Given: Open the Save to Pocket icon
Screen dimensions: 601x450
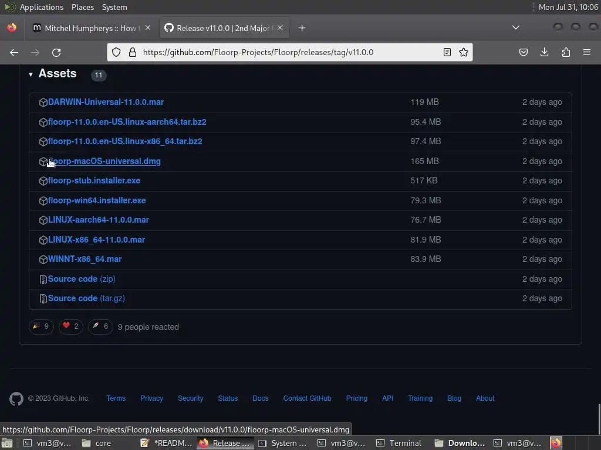Looking at the screenshot, I should click(x=523, y=52).
